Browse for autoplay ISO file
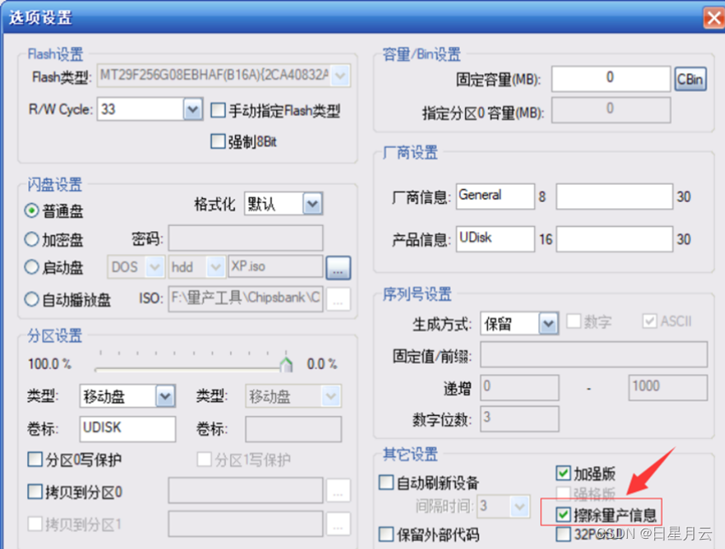Screen dimensions: 725x549 (338, 299)
